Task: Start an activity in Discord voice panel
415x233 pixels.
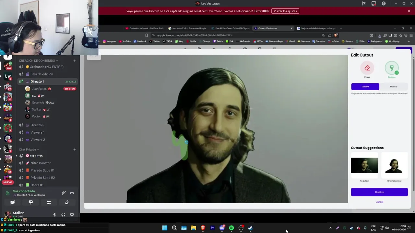Action: [49, 202]
